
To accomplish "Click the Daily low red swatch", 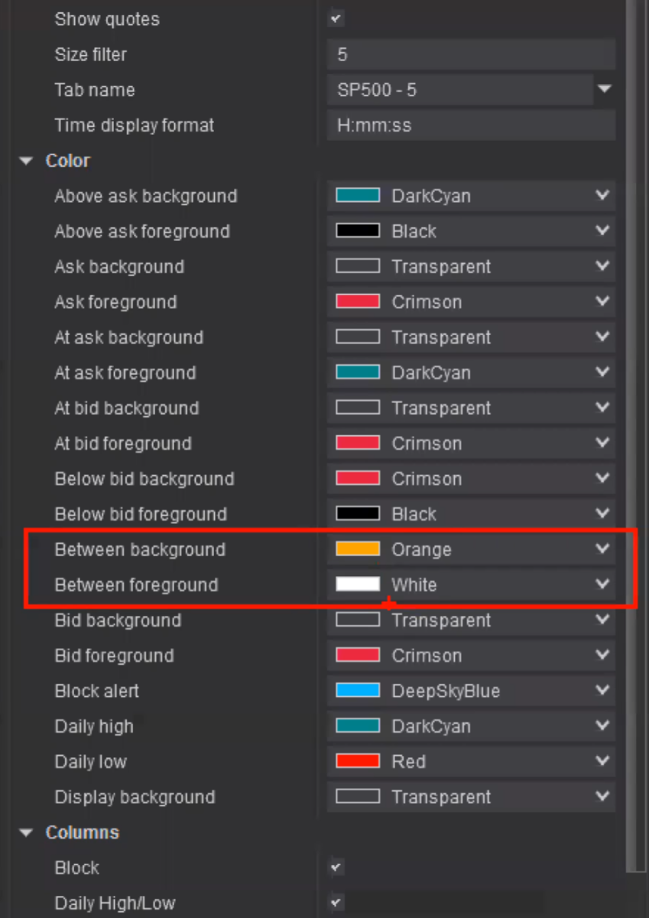I will click(358, 761).
